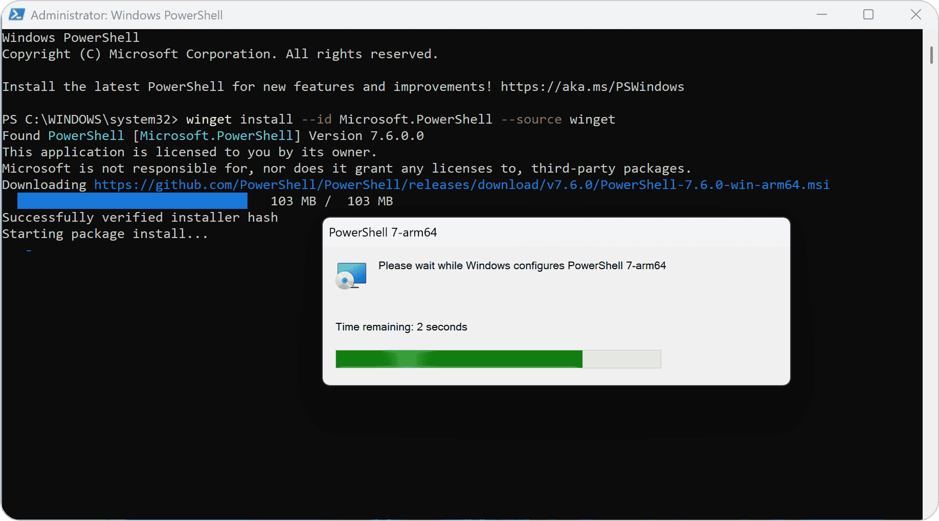Click the 'Please wait' configuration message
939x521 pixels.
coord(522,266)
